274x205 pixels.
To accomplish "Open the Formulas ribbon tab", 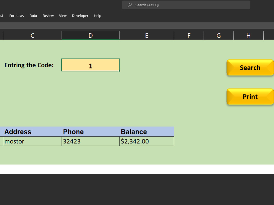I will pos(16,16).
